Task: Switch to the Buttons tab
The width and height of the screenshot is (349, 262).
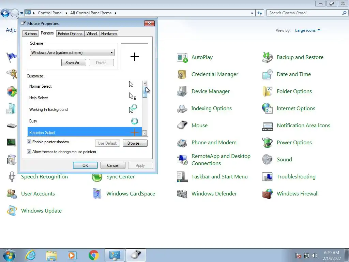Action: pyautogui.click(x=30, y=34)
